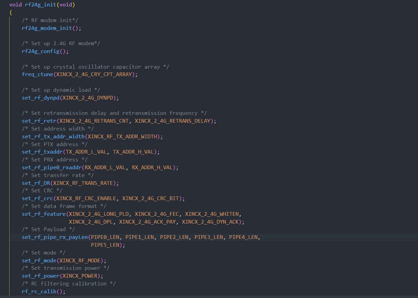Click the PIPE3_LEN argument
This screenshot has width=418, height=298.
[208, 237]
